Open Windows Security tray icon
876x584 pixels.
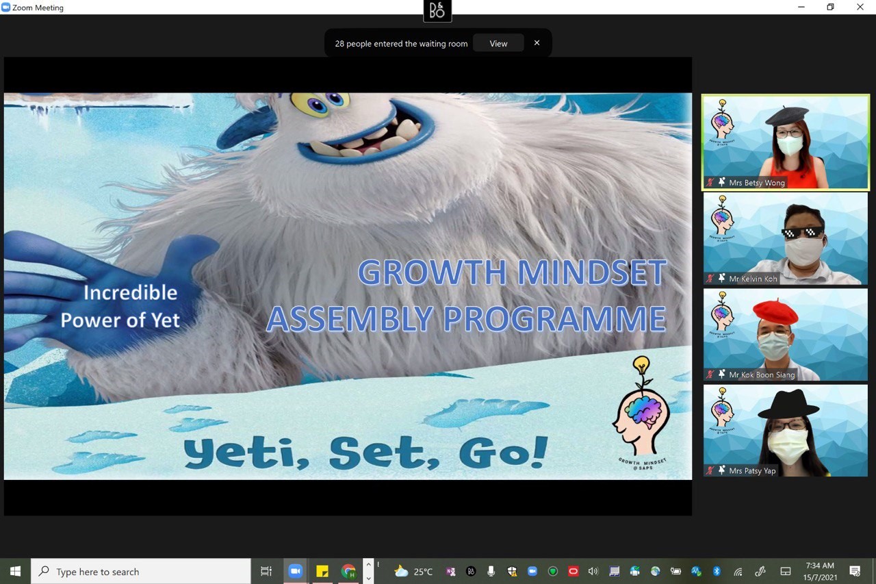pos(512,571)
